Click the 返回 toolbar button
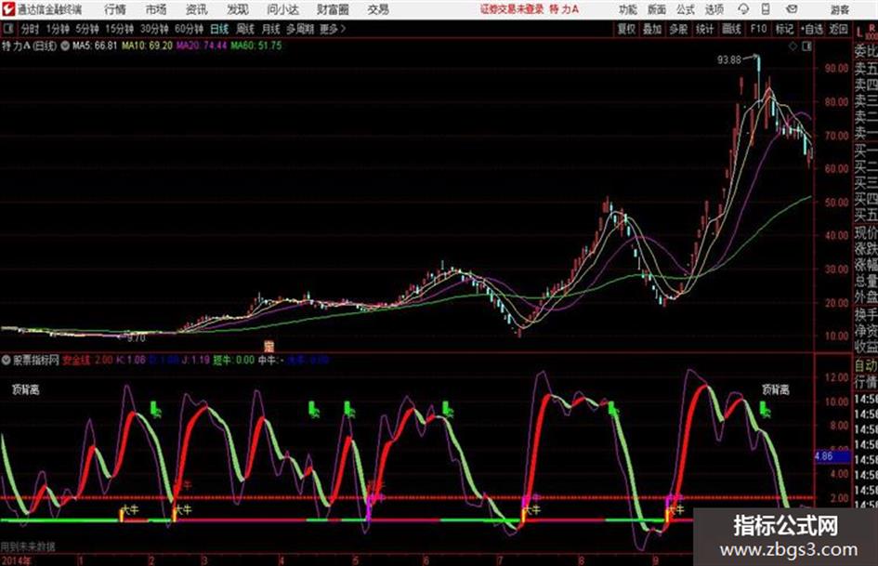Viewport: 878px width, 566px height. tap(838, 29)
